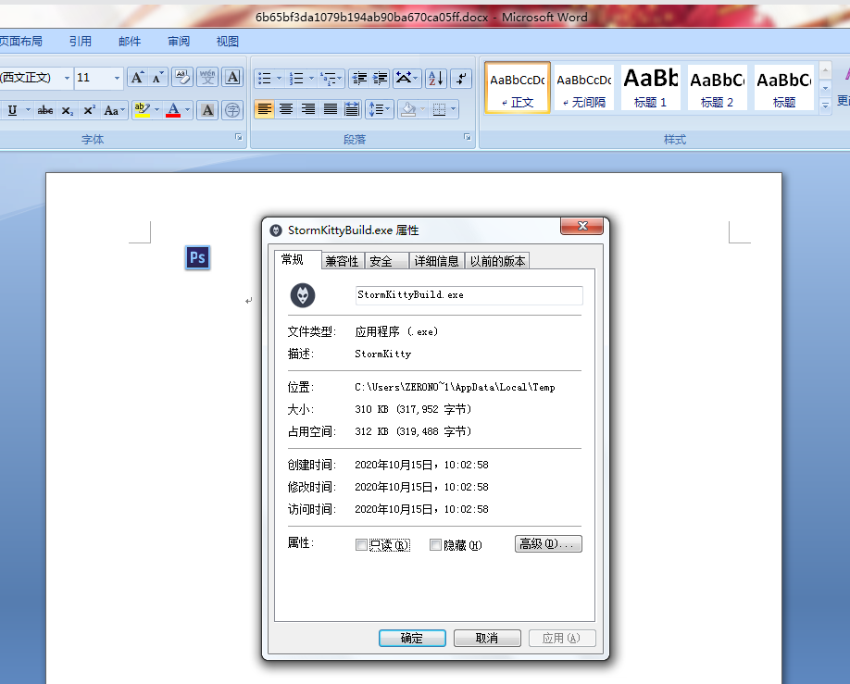The width and height of the screenshot is (850, 684).
Task: Select the 标题 1 style thumbnail
Action: coord(651,88)
